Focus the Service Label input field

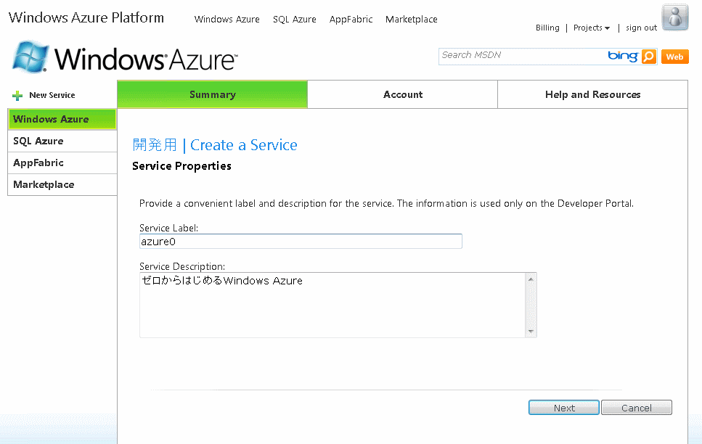pos(301,242)
